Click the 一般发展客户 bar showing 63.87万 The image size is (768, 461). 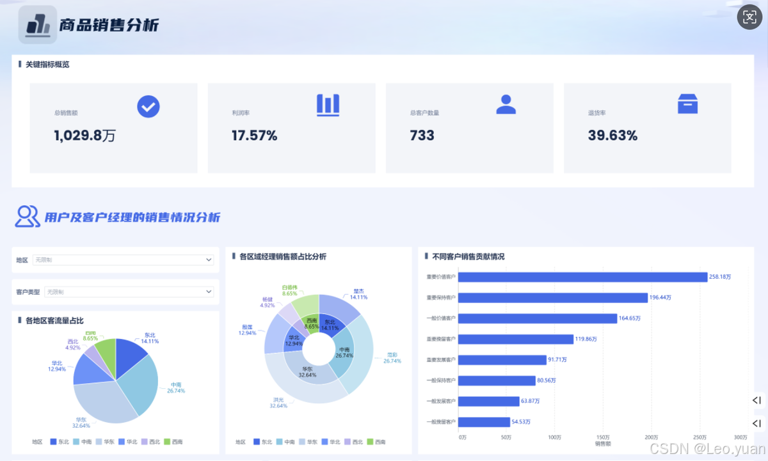click(490, 401)
